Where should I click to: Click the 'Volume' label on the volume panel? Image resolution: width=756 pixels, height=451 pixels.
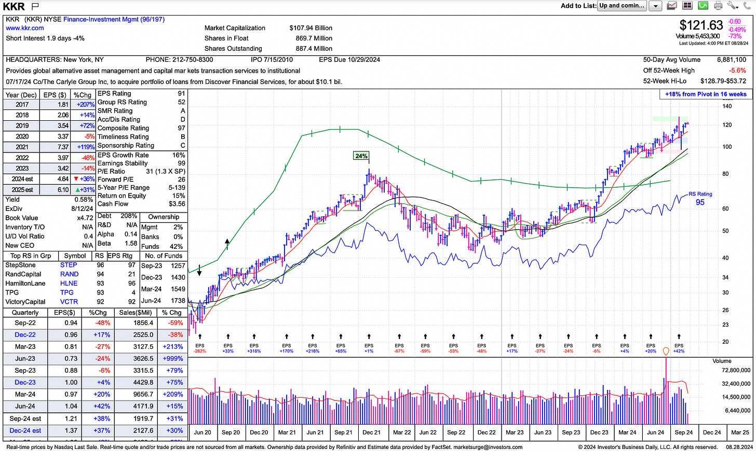pos(722,361)
